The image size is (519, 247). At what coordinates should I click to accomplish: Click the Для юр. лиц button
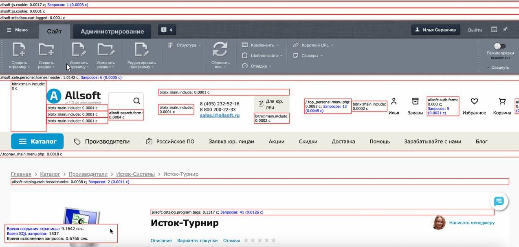[x=271, y=104]
